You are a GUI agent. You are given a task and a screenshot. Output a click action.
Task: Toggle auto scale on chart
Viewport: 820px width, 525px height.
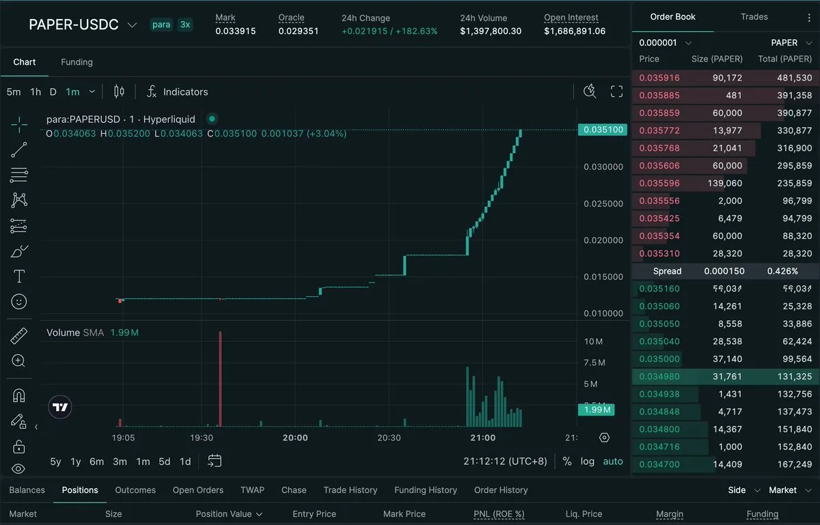tap(613, 462)
